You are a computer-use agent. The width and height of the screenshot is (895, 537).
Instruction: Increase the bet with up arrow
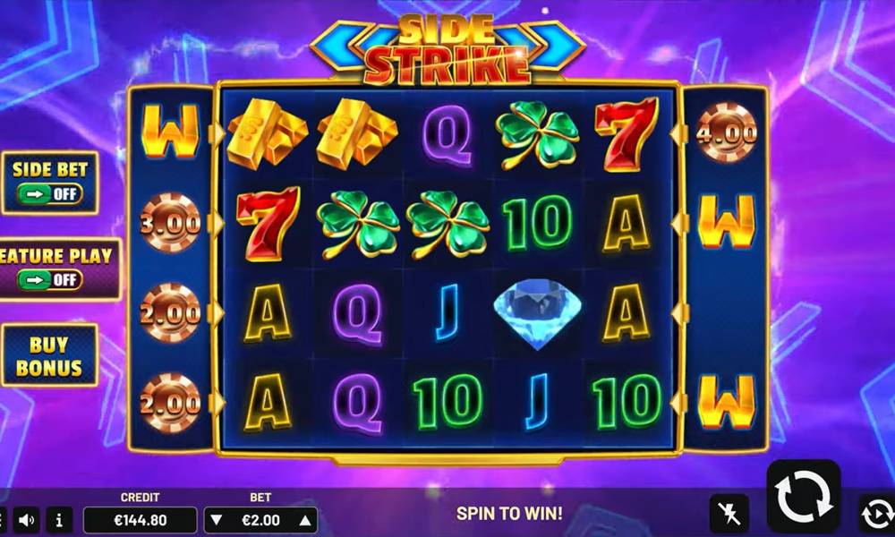pos(305,520)
